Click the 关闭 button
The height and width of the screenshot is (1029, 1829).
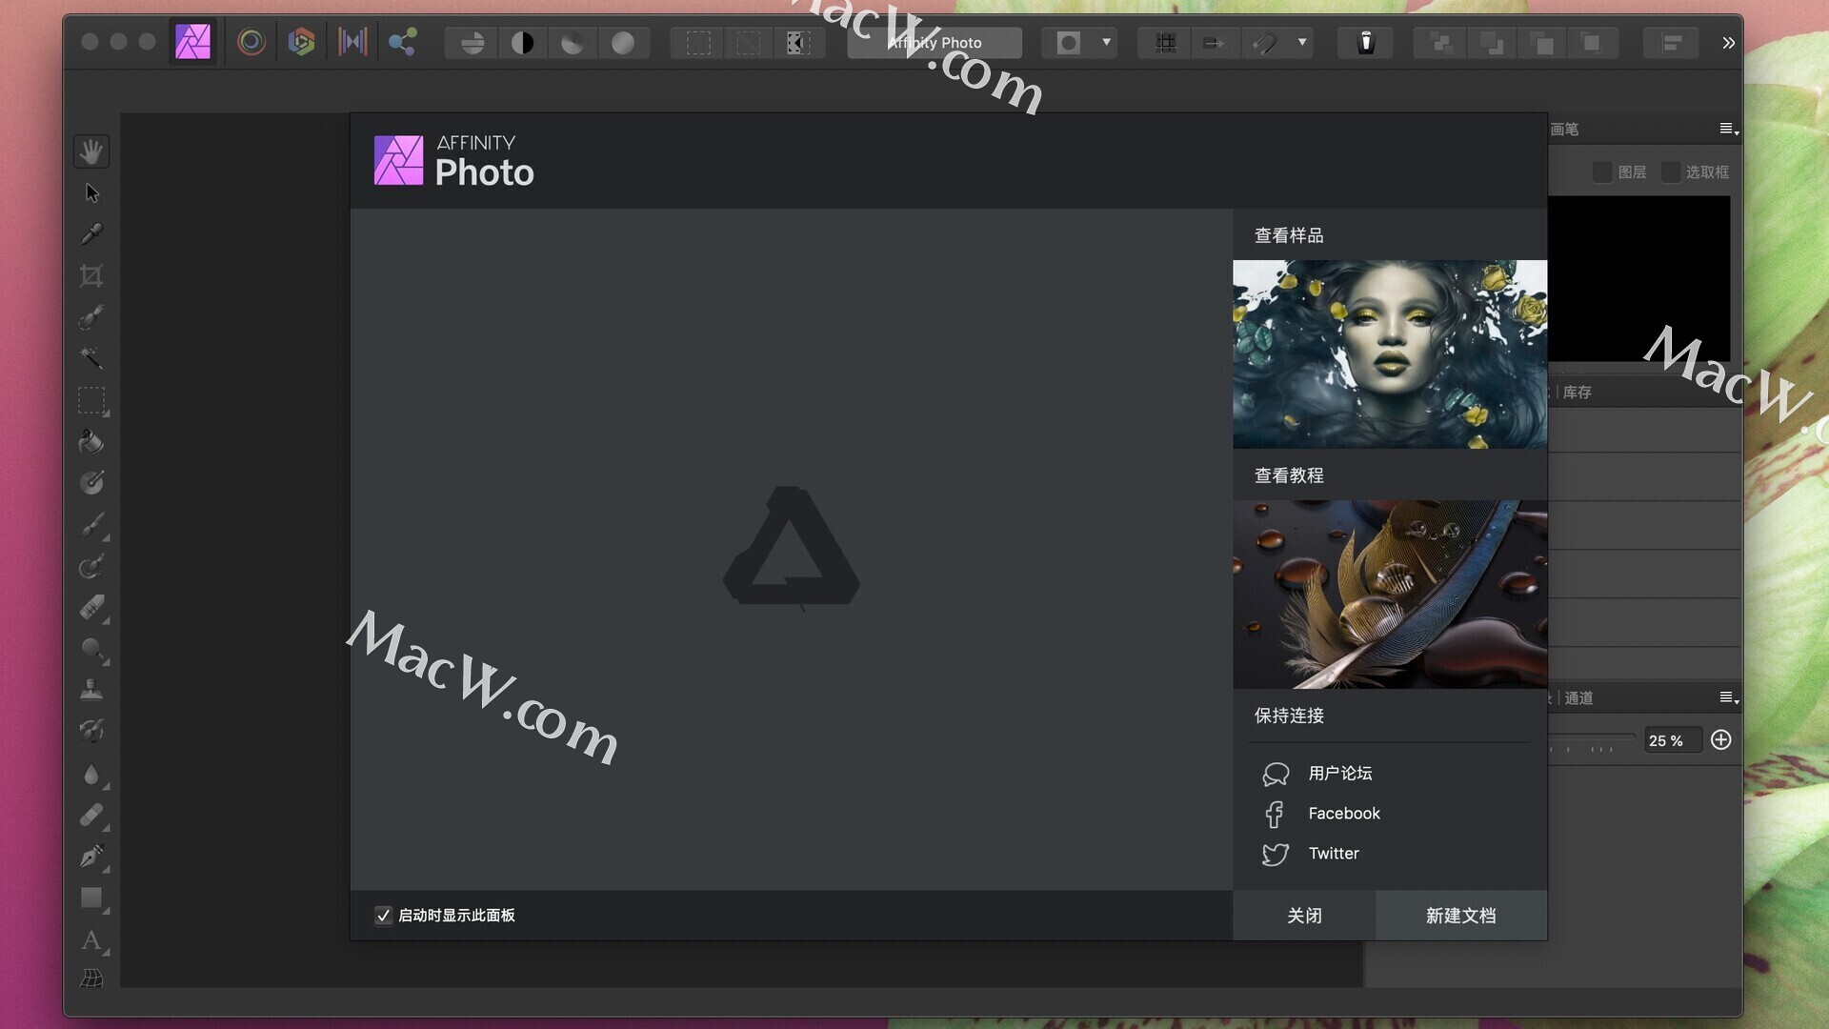click(x=1304, y=916)
